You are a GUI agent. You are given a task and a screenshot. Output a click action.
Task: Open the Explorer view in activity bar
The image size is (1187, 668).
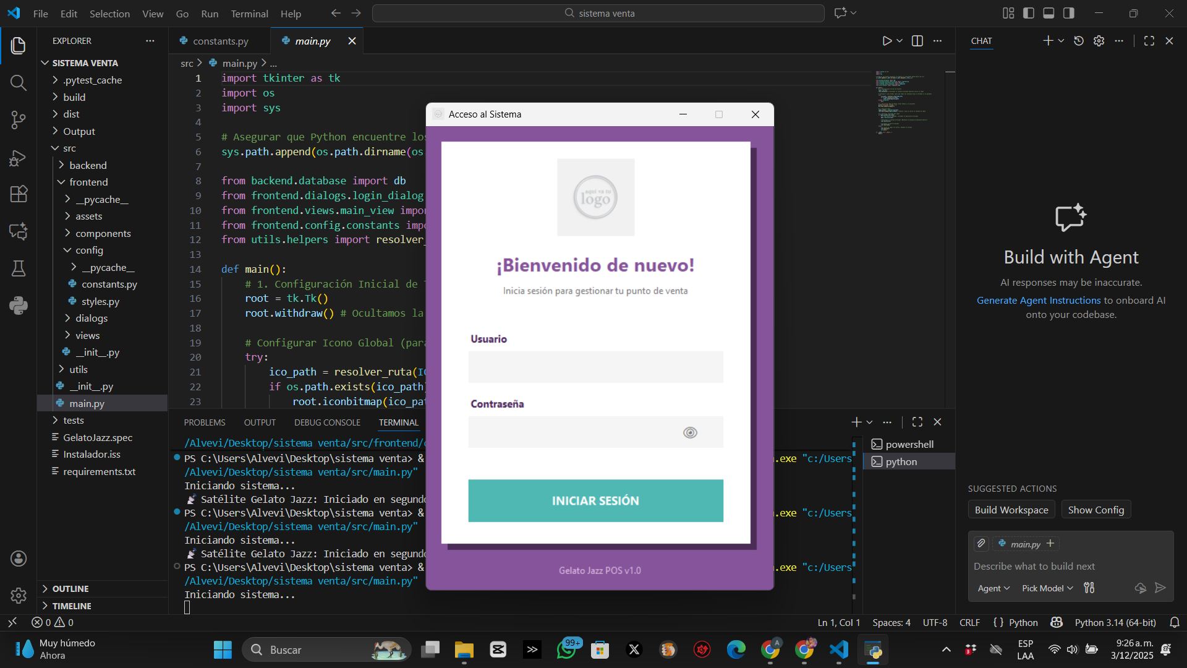(18, 45)
